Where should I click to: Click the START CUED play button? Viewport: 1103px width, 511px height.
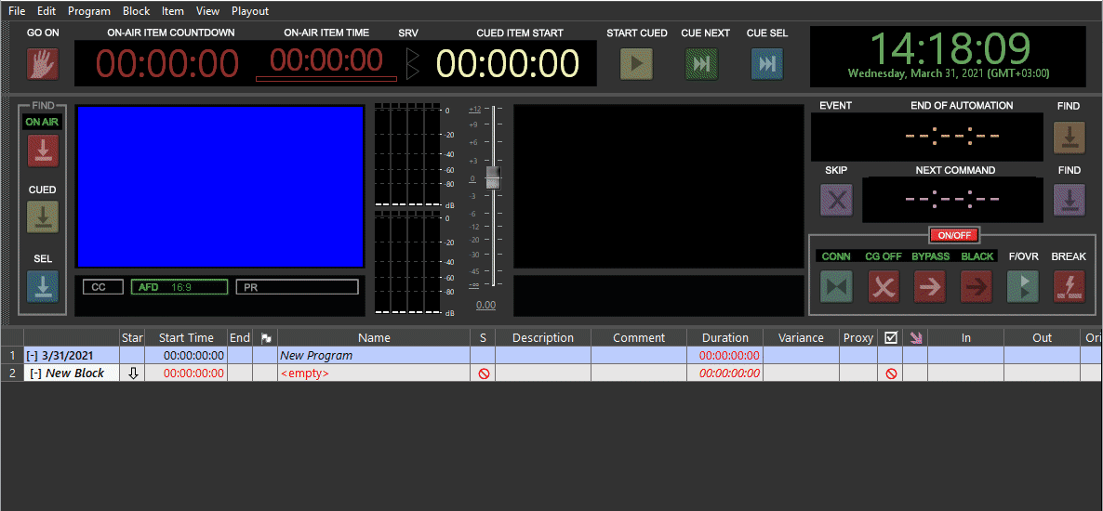coord(636,64)
